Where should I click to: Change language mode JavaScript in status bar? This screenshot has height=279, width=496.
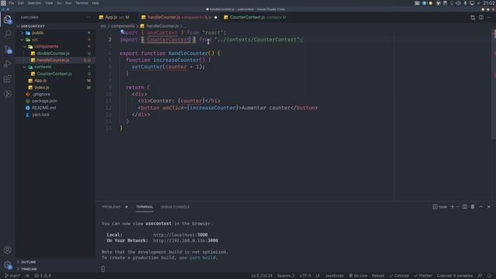pos(334,276)
